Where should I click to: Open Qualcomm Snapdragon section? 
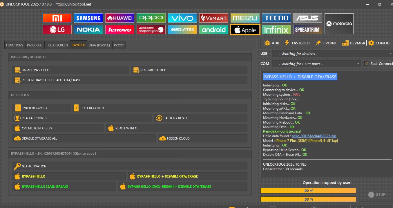click(151, 30)
